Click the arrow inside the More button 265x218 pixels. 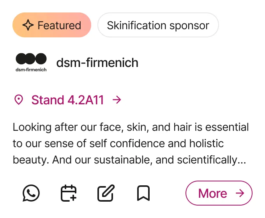(240, 193)
